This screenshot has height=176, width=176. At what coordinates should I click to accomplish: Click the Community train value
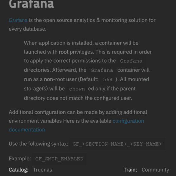click(155, 170)
